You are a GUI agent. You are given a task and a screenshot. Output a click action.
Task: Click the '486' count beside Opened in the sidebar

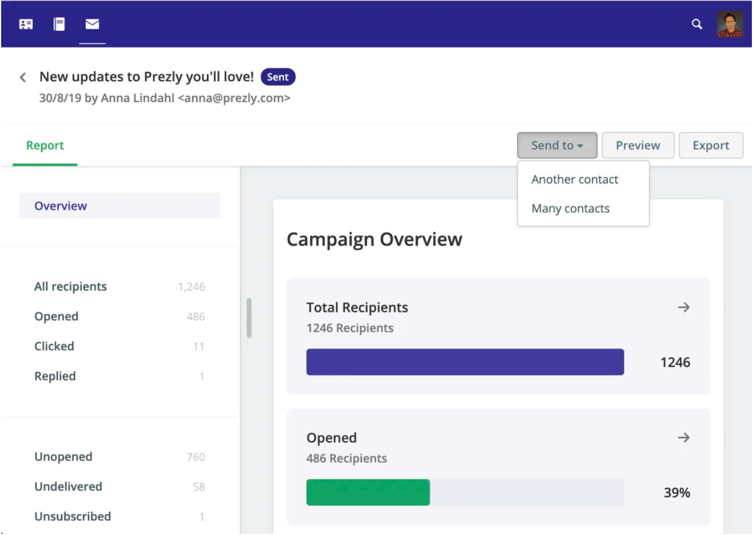[196, 317]
